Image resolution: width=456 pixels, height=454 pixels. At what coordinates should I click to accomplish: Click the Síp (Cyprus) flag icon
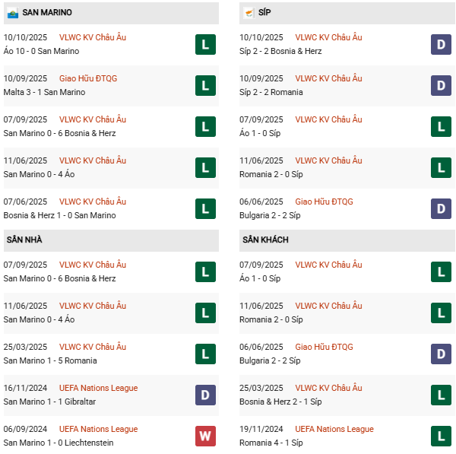(x=249, y=13)
